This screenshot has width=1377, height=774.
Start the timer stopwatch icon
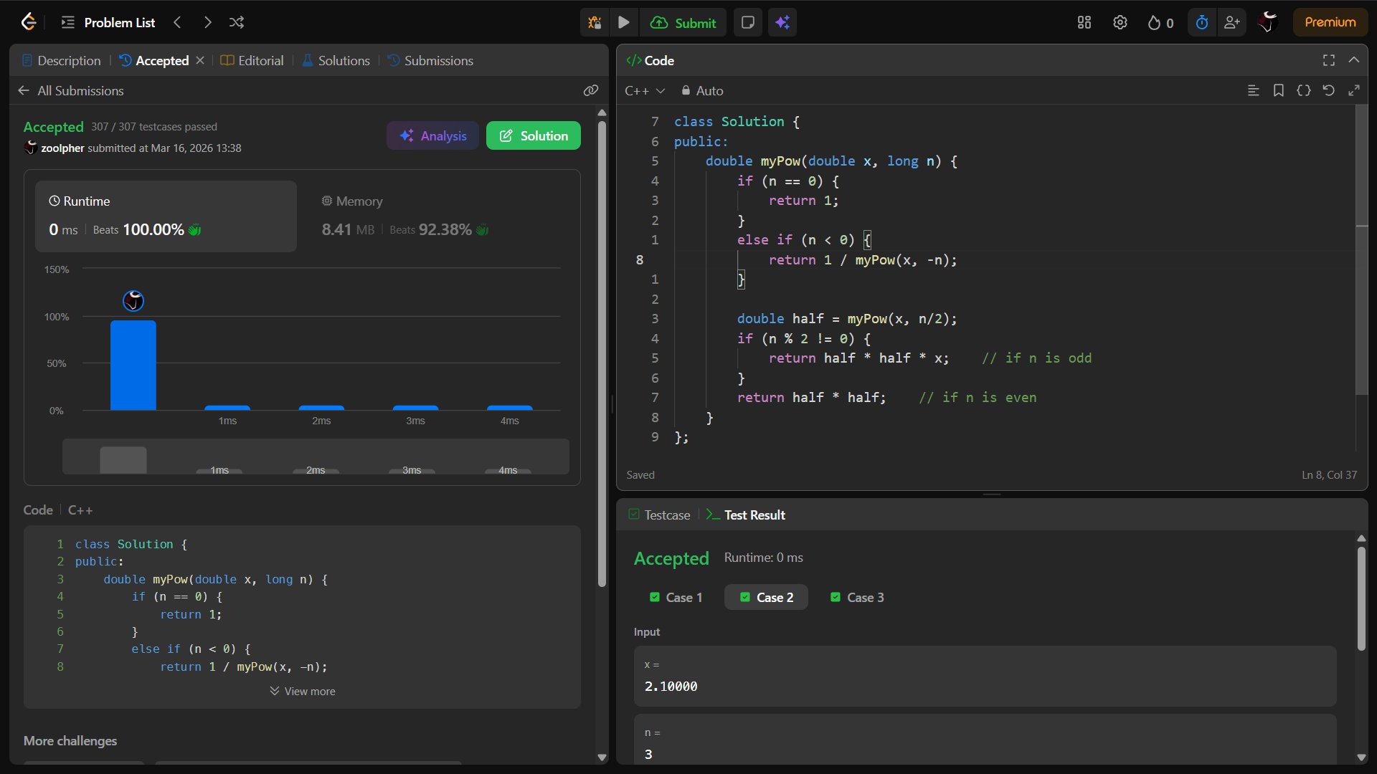click(x=1202, y=22)
